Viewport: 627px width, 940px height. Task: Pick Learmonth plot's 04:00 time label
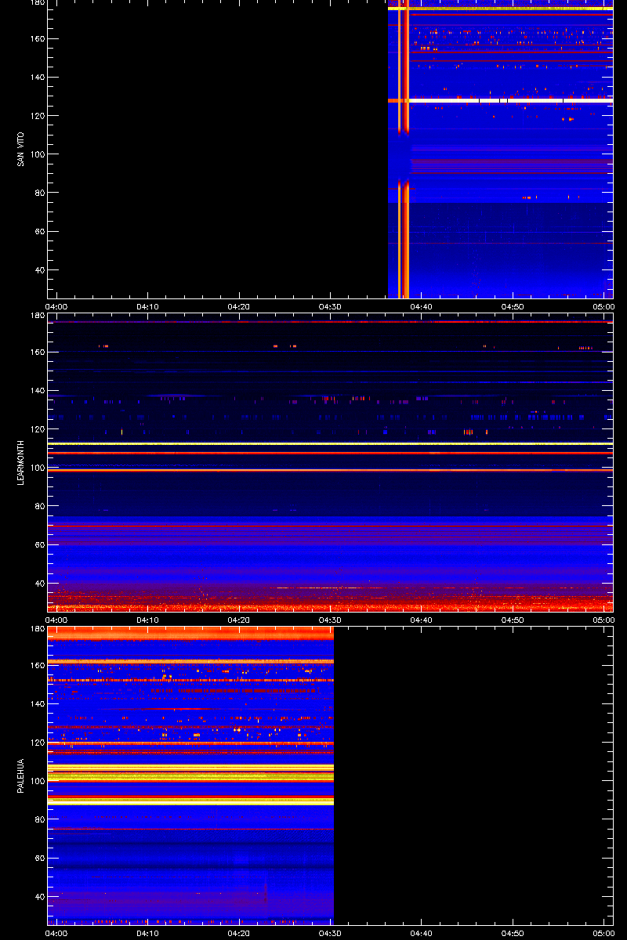tap(58, 620)
